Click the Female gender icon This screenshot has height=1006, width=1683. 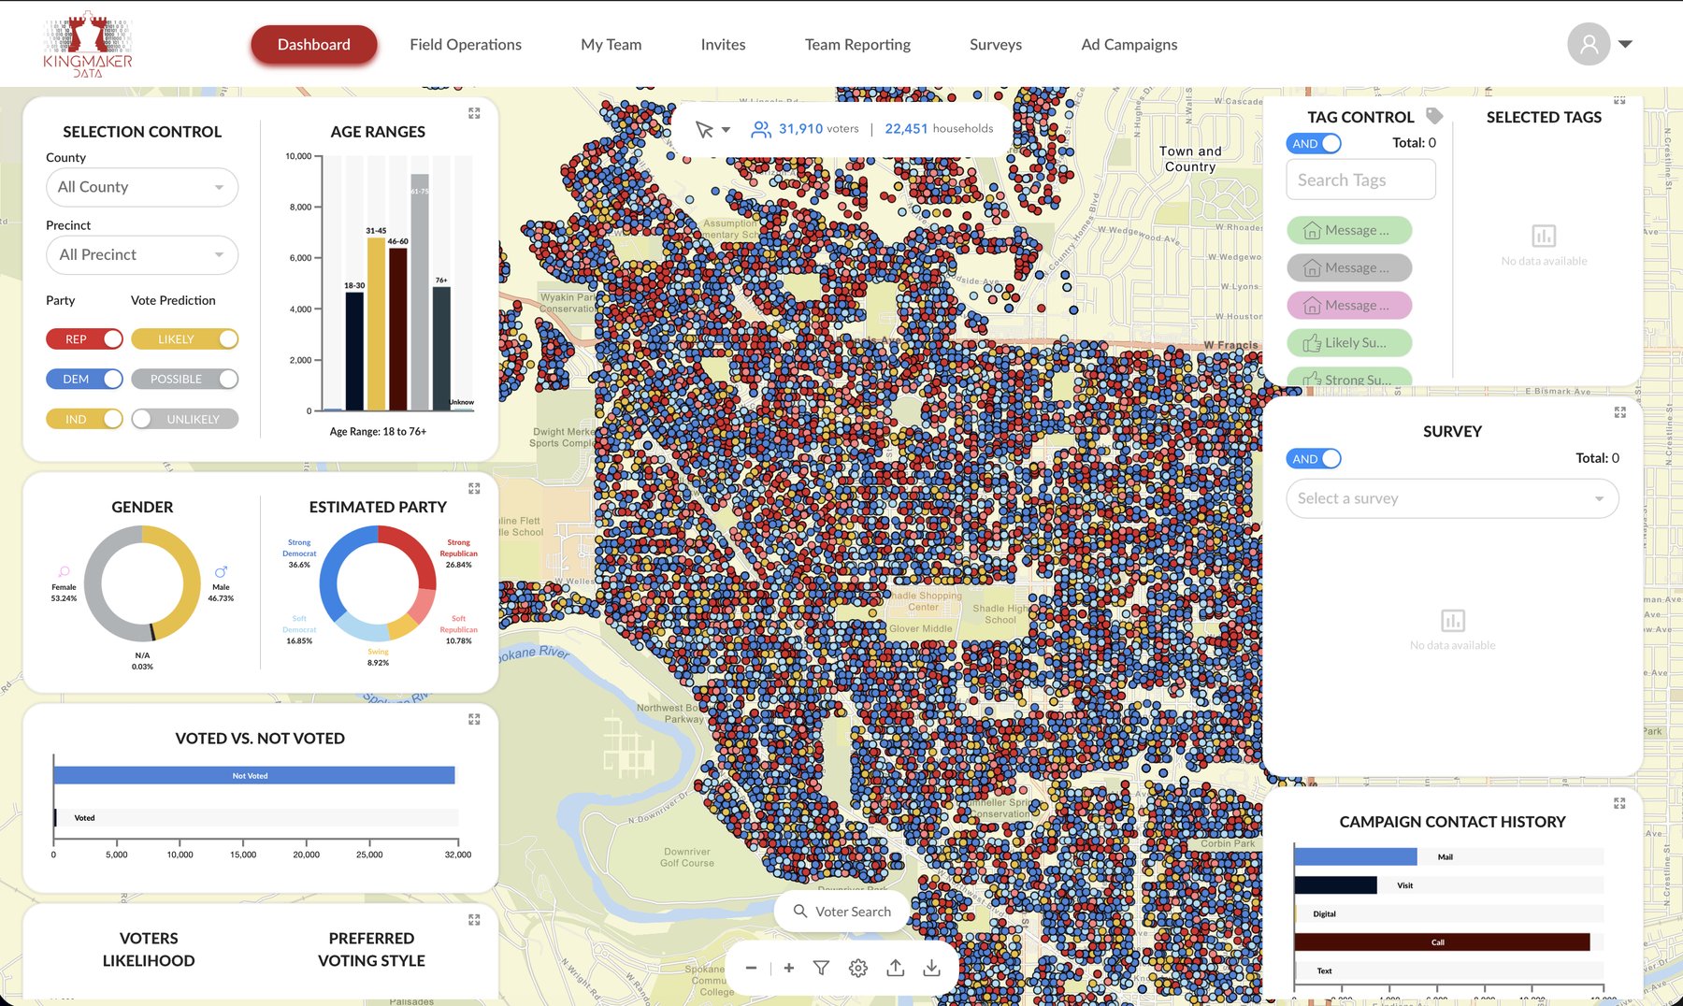[64, 571]
